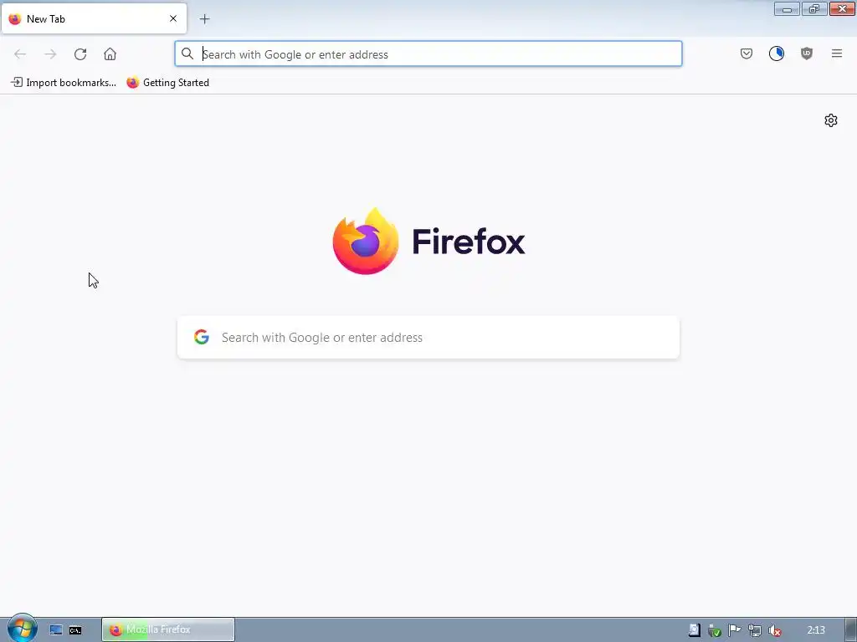Screen dimensions: 857x642
Task: Click the Google G logo
Action: 202,337
